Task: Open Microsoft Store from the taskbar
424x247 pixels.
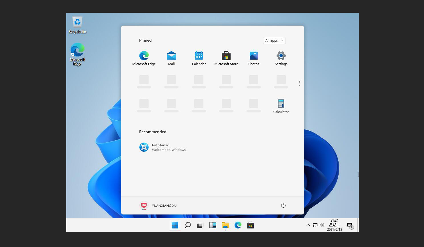Action: point(251,225)
